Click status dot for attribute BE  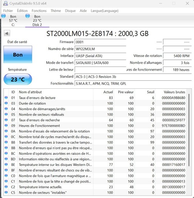pyautogui.click(x=6, y=164)
